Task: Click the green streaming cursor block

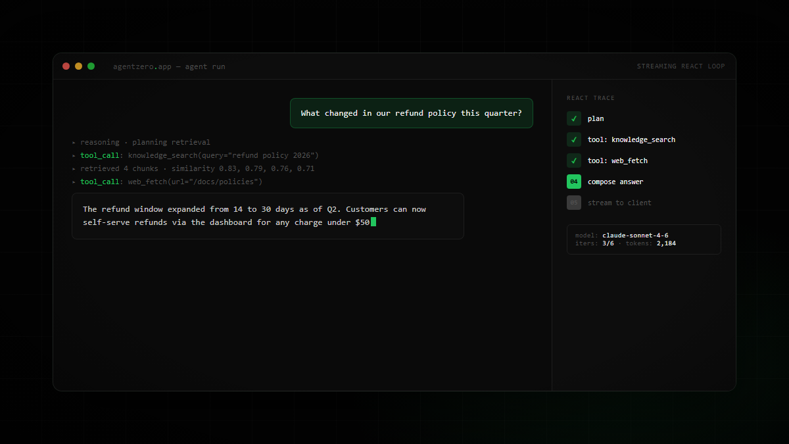Action: (x=373, y=222)
